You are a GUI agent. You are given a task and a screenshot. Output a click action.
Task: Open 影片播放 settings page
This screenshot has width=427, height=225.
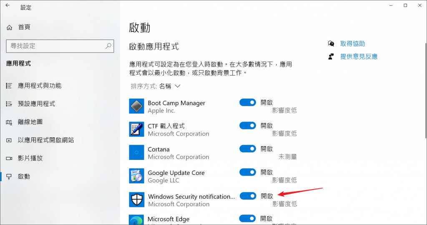click(30, 158)
